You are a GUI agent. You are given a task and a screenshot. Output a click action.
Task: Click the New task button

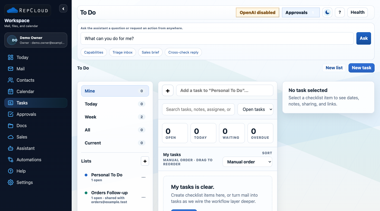362,68
